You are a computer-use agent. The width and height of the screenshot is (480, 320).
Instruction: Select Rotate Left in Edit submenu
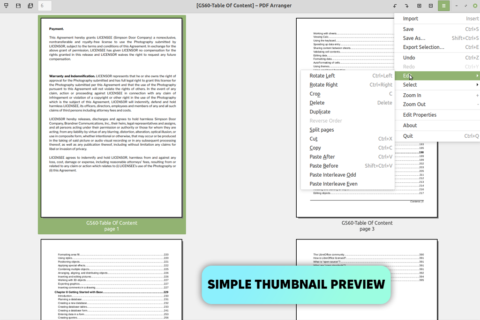tap(348, 75)
